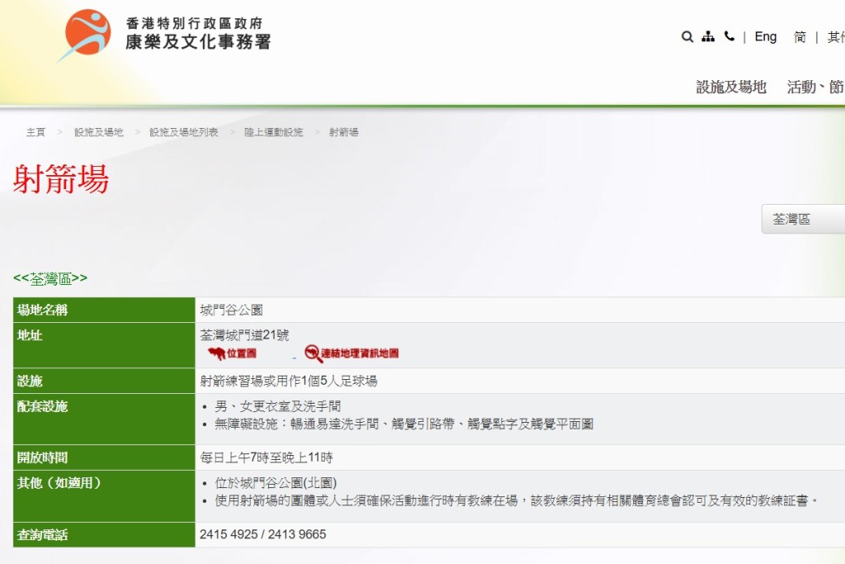This screenshot has height=564, width=845.
Task: Select the 地址 header cell
Action: click(104, 346)
